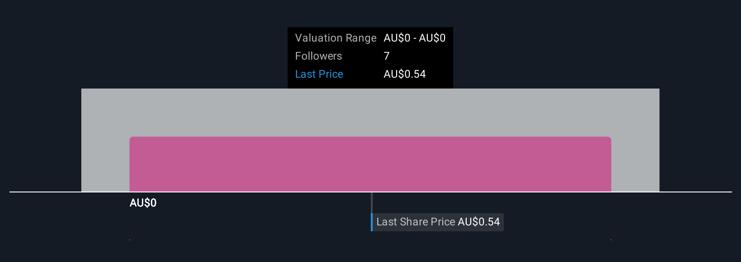The image size is (741, 262).
Task: Click the AU$0 axis label
Action: point(143,203)
